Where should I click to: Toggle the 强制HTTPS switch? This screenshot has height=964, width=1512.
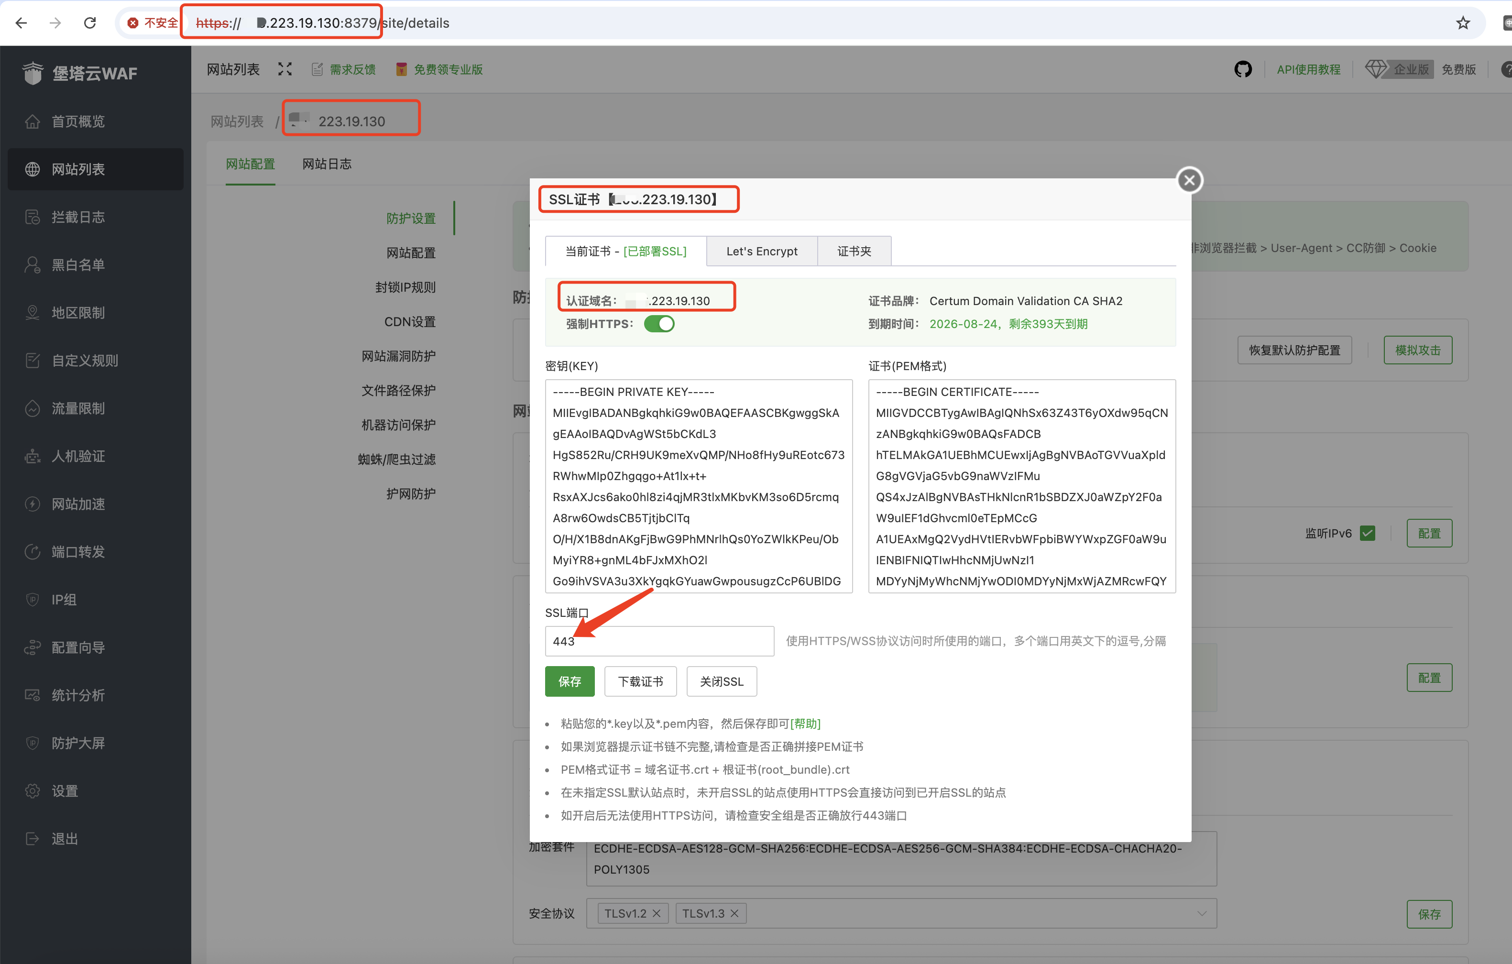click(659, 324)
